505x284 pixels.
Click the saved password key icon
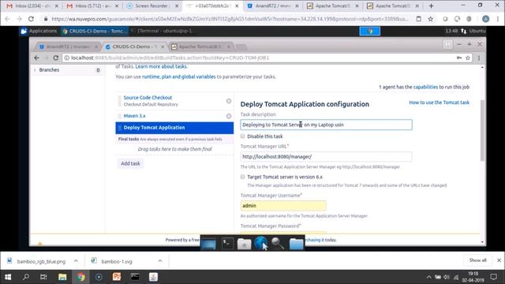click(459, 58)
